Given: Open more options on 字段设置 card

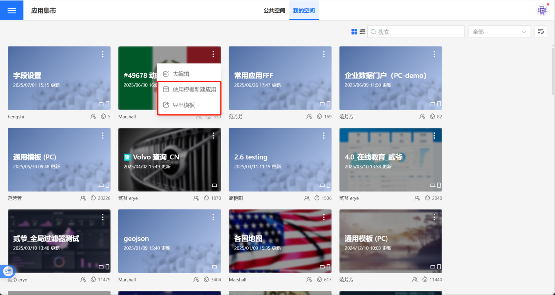Looking at the screenshot, I should pyautogui.click(x=103, y=54).
